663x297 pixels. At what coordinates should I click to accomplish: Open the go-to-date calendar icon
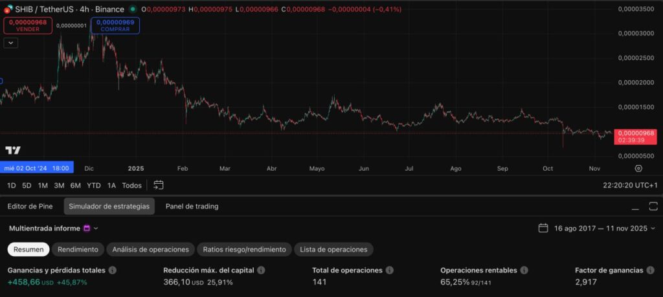(159, 185)
